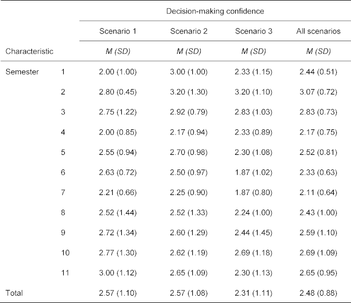Click the Decision-making confidence table heading
Screen dimensions: 351x303
(215, 10)
